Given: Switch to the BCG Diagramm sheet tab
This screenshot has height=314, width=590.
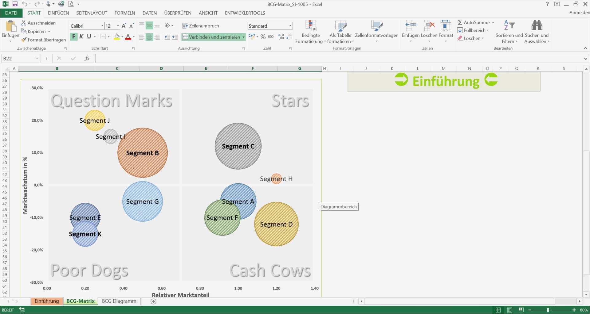Looking at the screenshot, I should 119,301.
